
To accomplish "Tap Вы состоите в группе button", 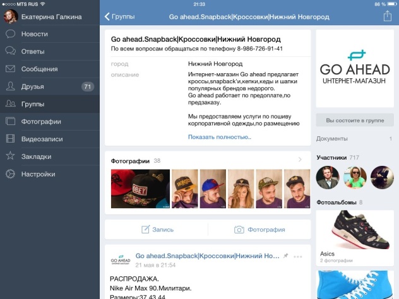I will (x=355, y=120).
